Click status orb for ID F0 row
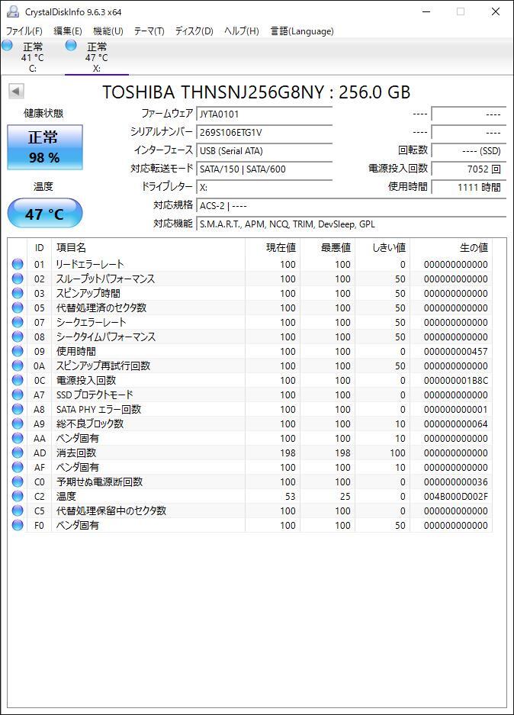Viewport: 514px width, 715px height. tap(18, 525)
